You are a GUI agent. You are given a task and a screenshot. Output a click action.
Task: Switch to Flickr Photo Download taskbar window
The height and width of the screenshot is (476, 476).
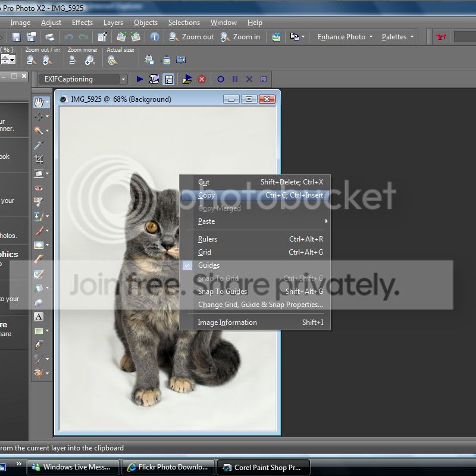(x=168, y=467)
